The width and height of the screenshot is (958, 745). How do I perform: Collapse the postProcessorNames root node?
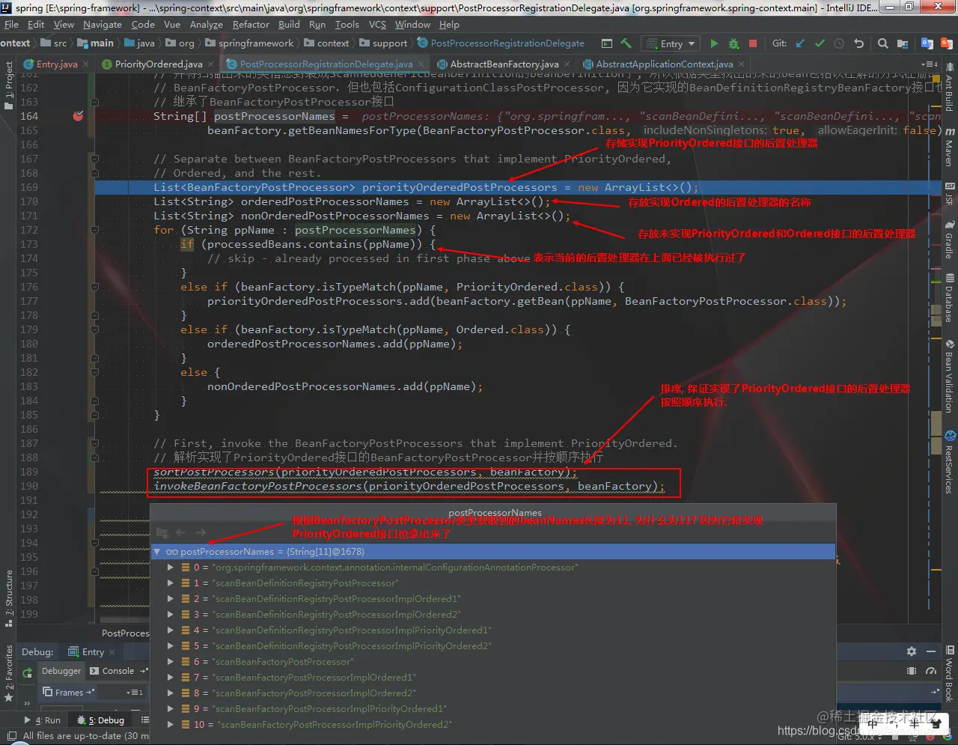point(156,552)
